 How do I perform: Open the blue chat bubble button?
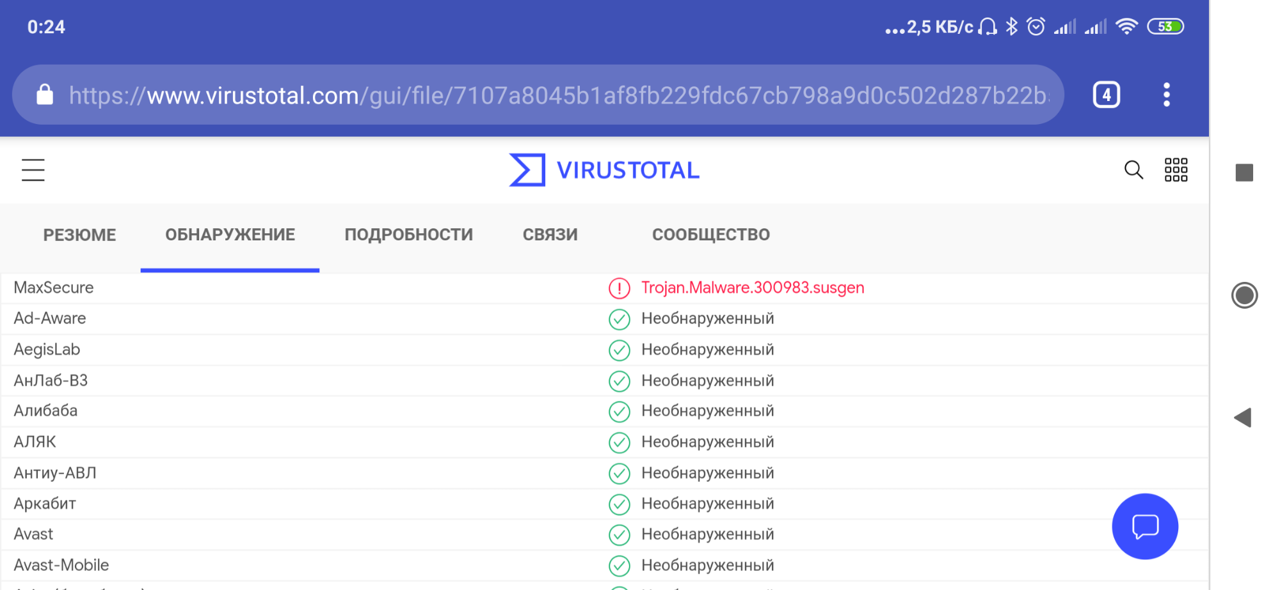click(x=1145, y=526)
